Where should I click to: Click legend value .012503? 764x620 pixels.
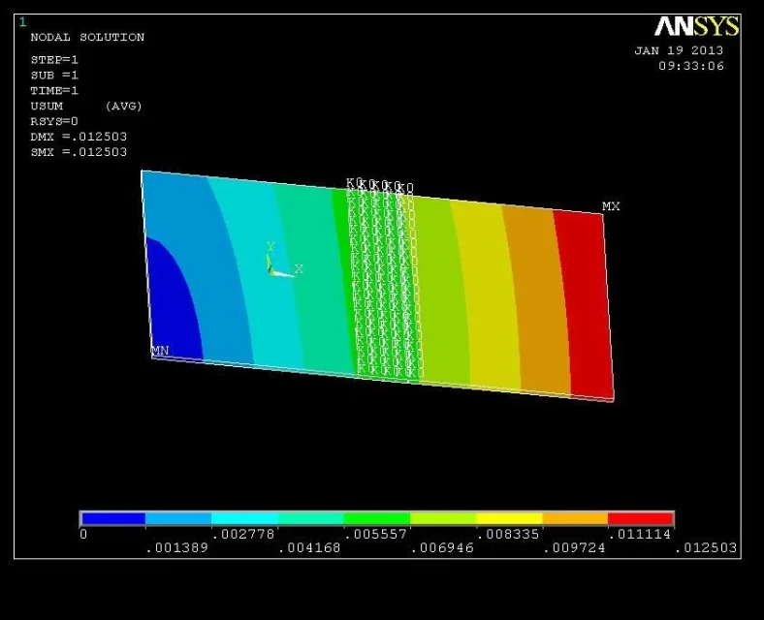706,548
